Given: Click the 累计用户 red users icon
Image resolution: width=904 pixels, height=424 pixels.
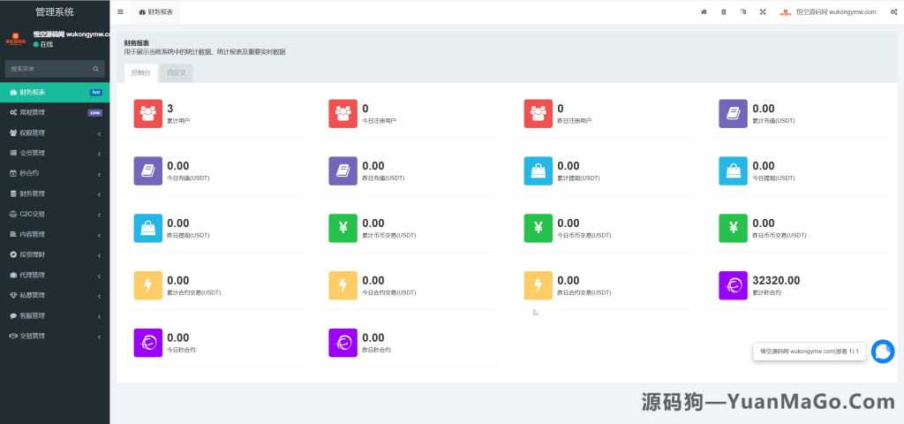Looking at the screenshot, I should (148, 113).
